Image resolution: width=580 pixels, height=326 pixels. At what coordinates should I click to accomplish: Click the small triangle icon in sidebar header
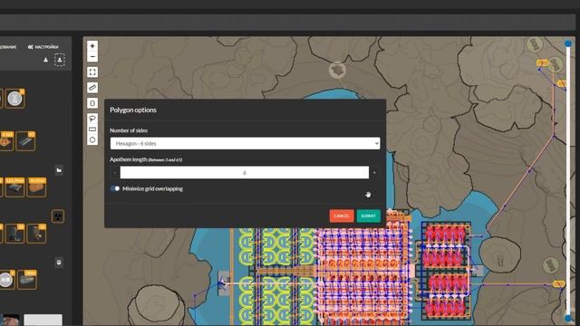point(45,60)
